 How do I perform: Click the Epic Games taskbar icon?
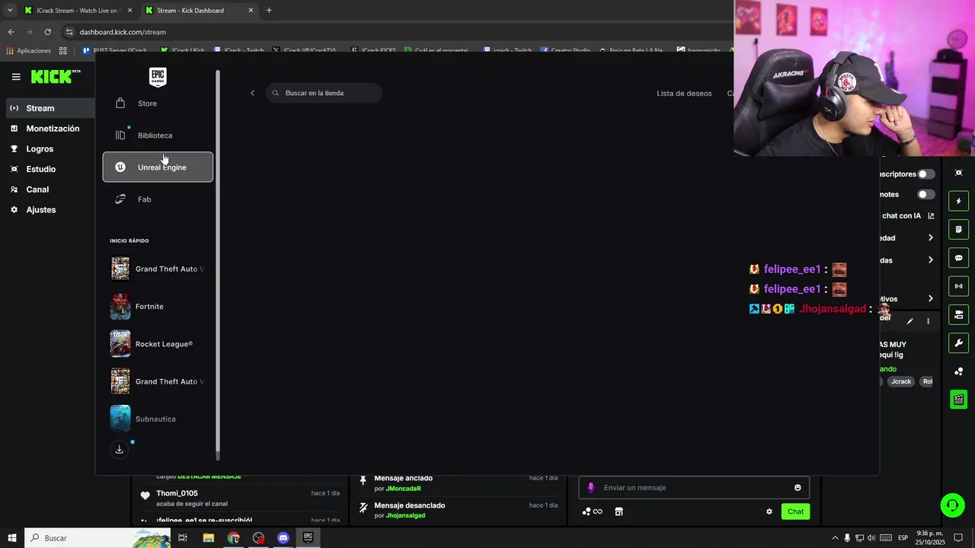pos(308,538)
